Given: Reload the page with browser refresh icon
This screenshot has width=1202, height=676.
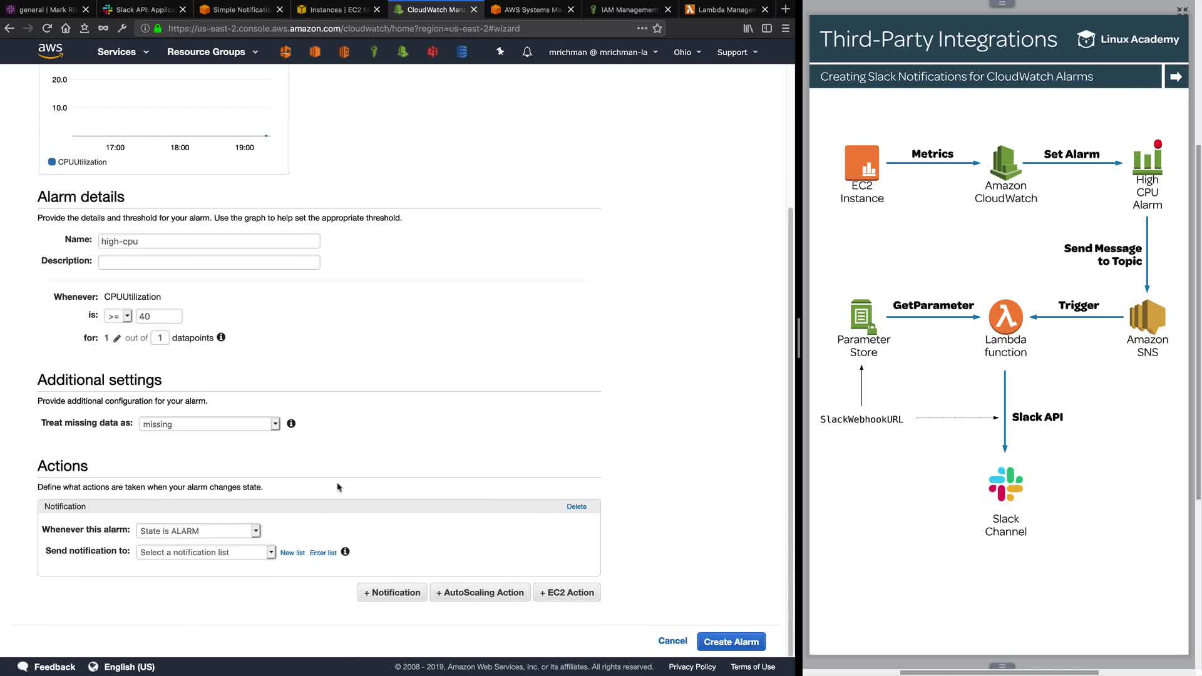Looking at the screenshot, I should click(47, 28).
